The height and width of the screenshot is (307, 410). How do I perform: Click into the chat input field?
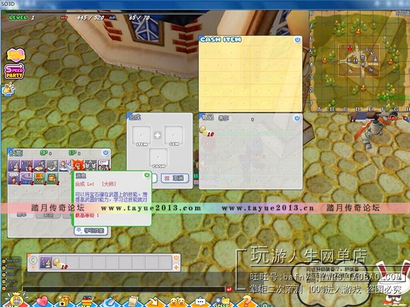(x=124, y=289)
